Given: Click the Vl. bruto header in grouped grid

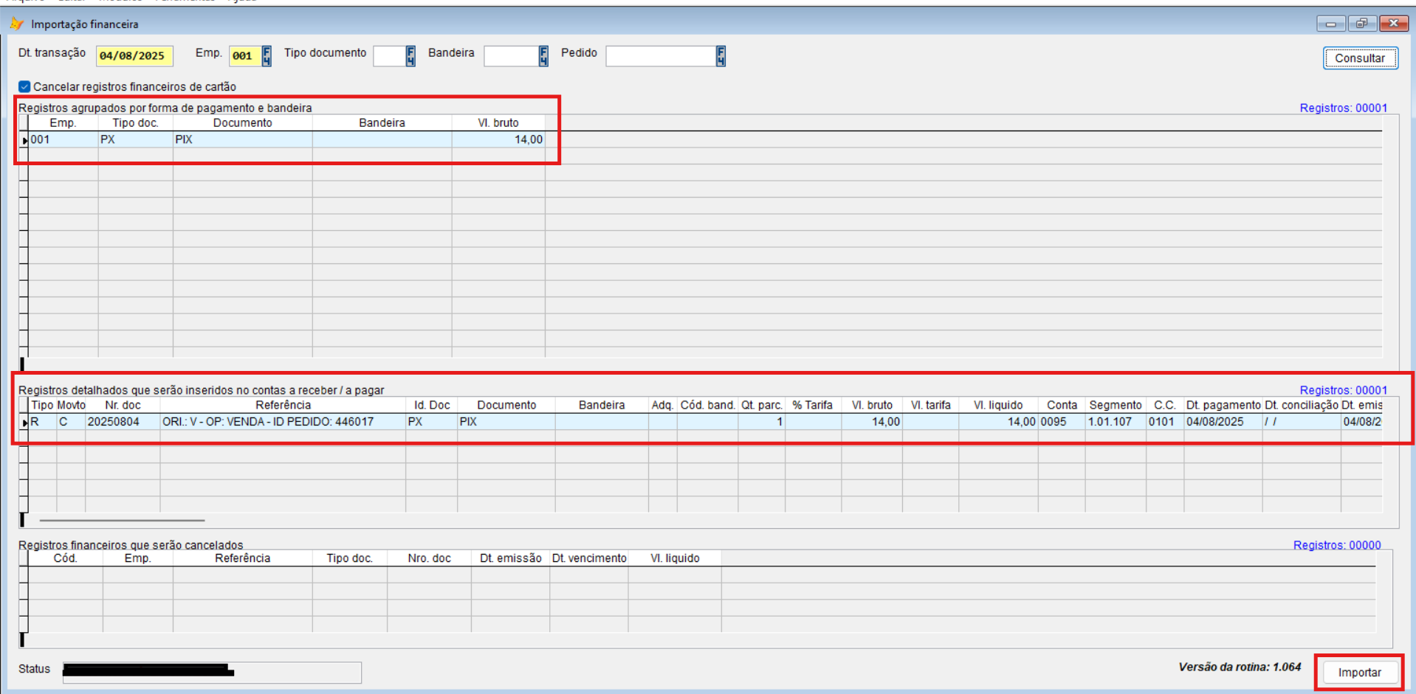Looking at the screenshot, I should tap(498, 123).
